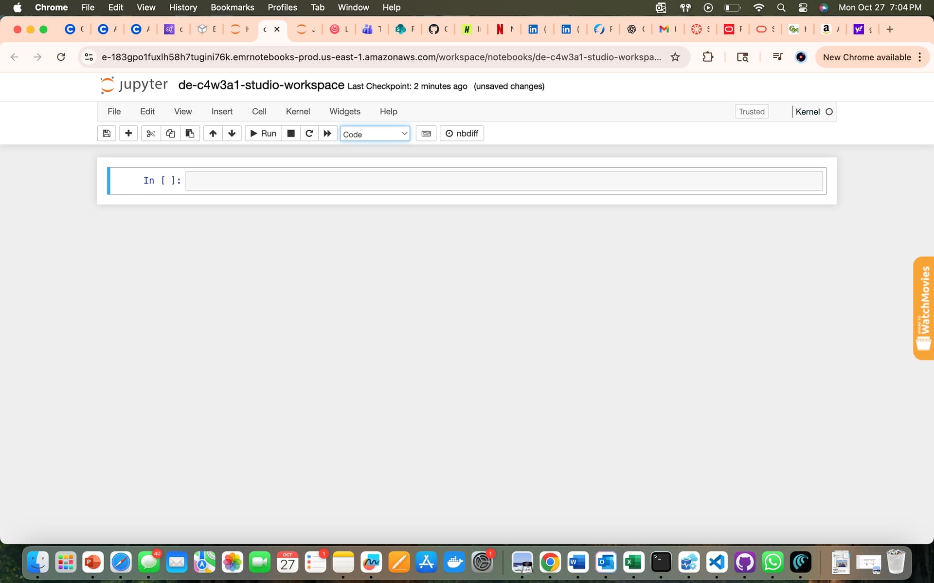
Task: Click the save and checkpoint icon
Action: pyautogui.click(x=107, y=133)
